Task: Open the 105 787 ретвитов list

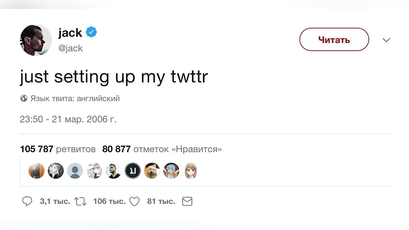Action: point(58,149)
